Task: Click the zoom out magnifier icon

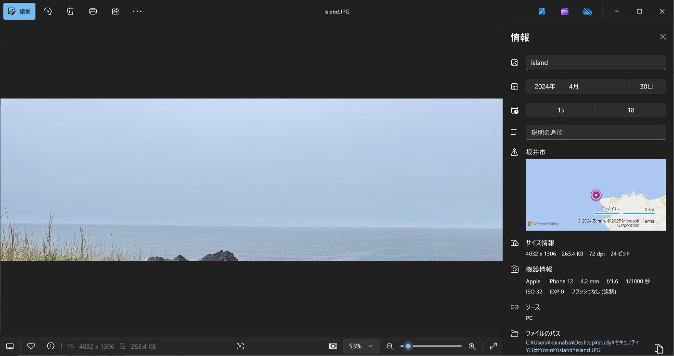Action: (x=390, y=346)
